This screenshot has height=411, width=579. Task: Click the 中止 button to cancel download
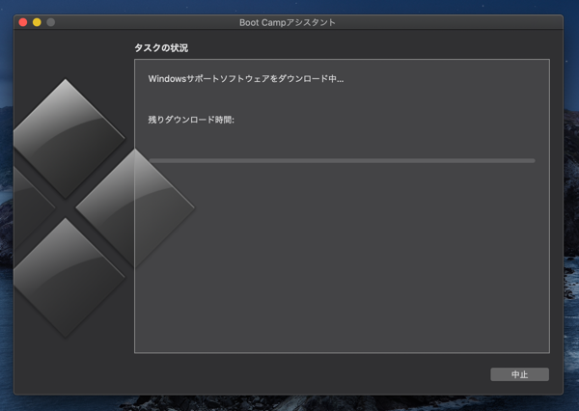pyautogui.click(x=519, y=374)
